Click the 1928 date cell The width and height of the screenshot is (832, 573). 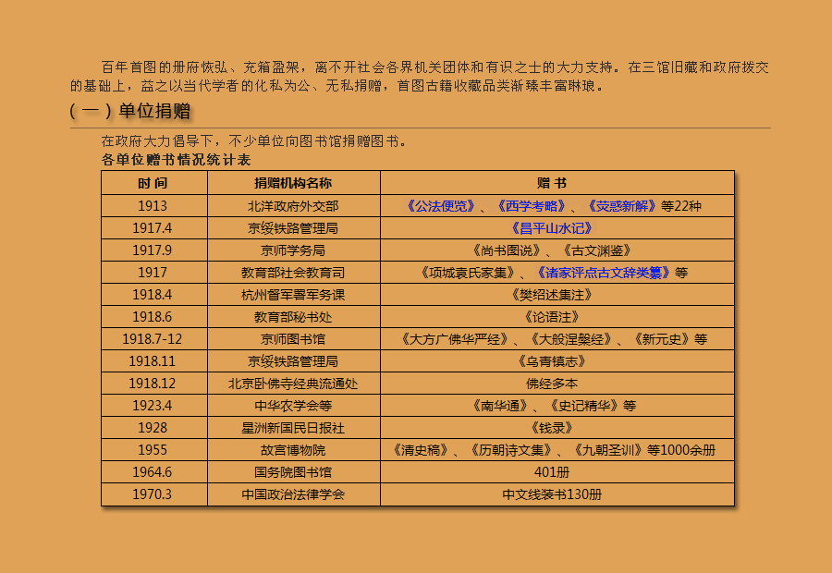coord(153,428)
